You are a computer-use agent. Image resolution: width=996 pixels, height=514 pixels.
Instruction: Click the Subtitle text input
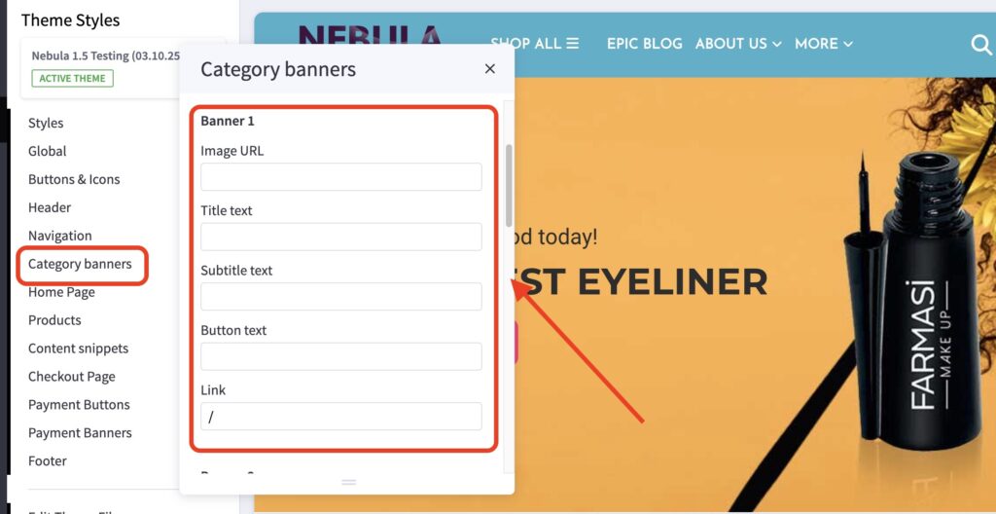(340, 297)
